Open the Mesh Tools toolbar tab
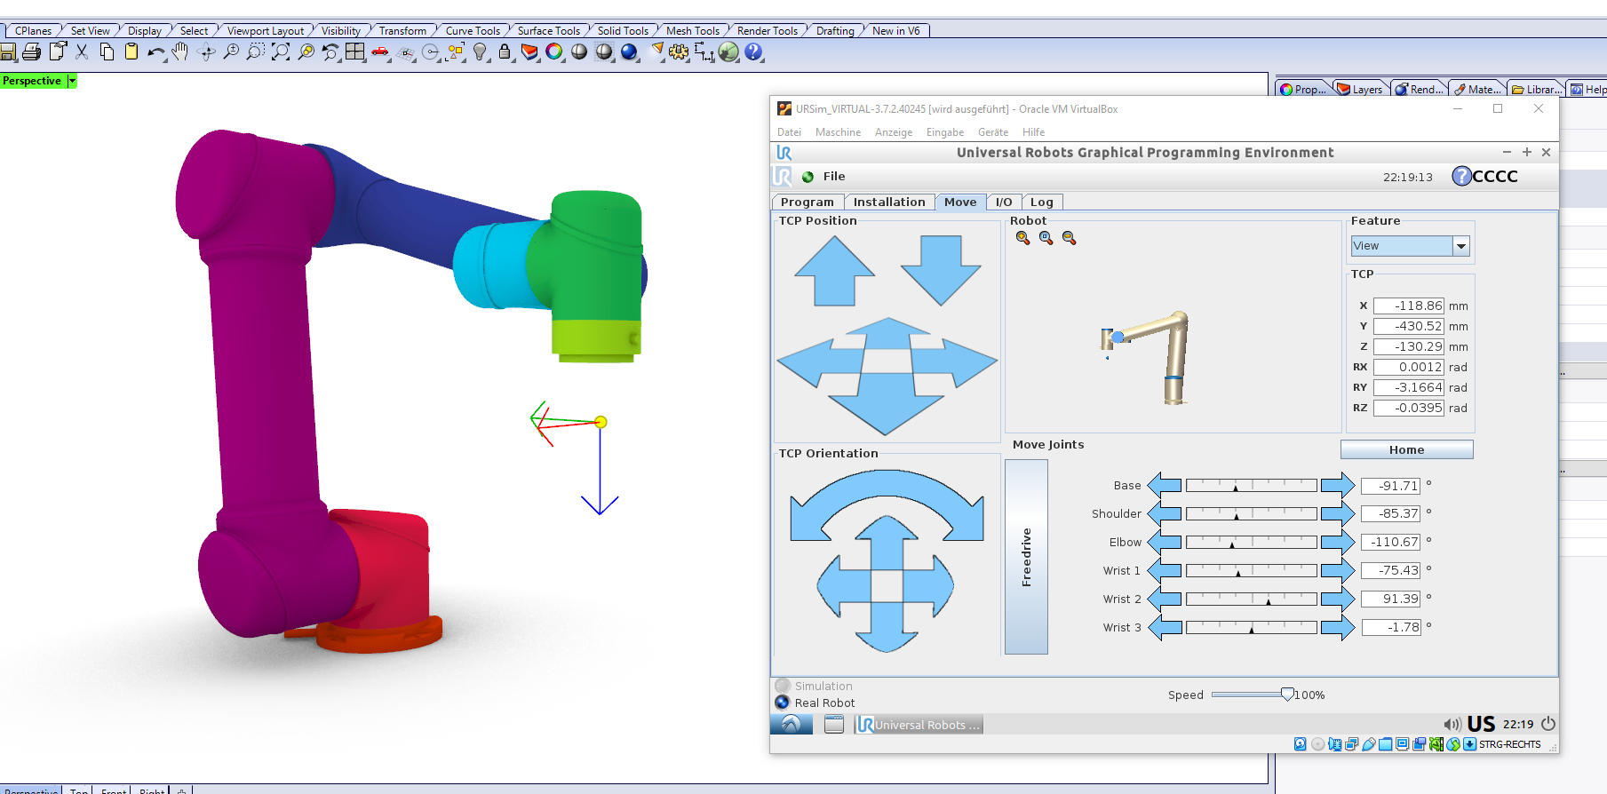Viewport: 1607px width, 794px height. click(693, 30)
